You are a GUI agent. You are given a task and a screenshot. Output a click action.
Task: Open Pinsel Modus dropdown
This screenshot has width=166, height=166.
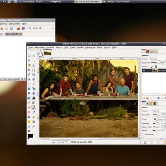pyautogui.click(x=159, y=111)
